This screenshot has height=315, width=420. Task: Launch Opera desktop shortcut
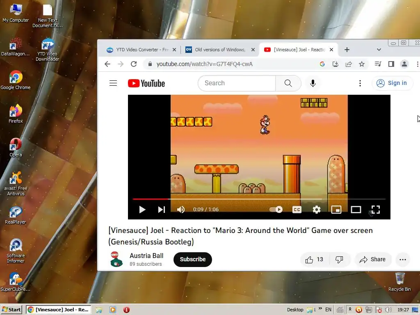point(16,147)
